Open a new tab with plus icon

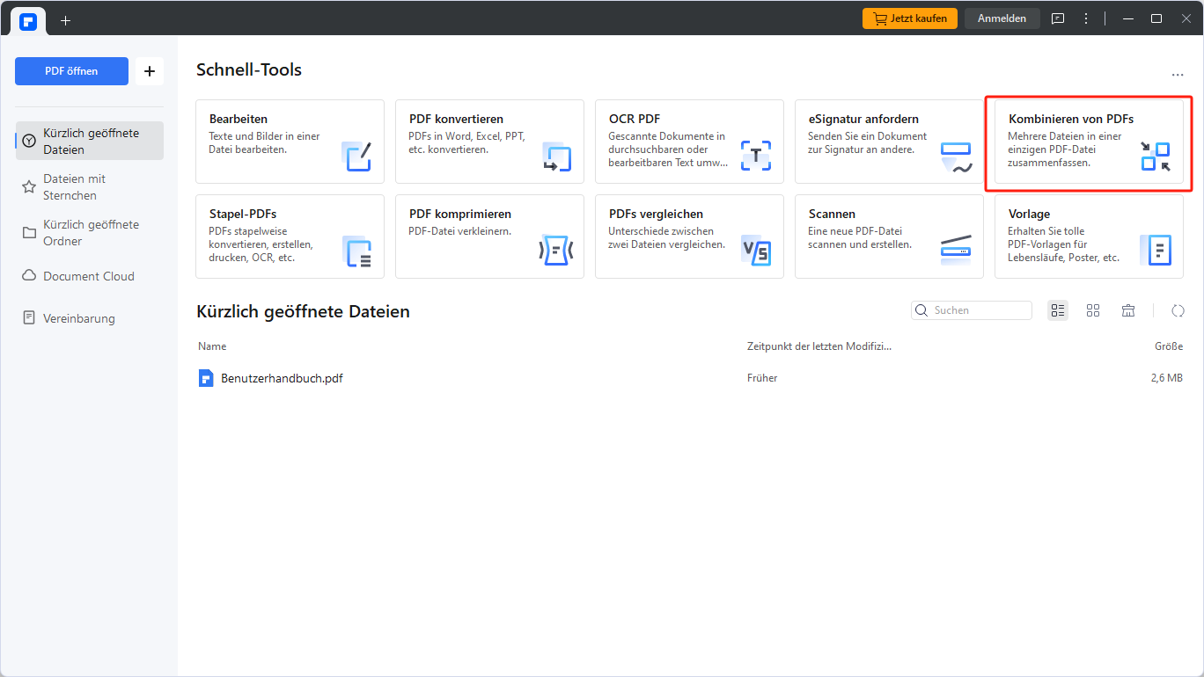pyautogui.click(x=65, y=20)
